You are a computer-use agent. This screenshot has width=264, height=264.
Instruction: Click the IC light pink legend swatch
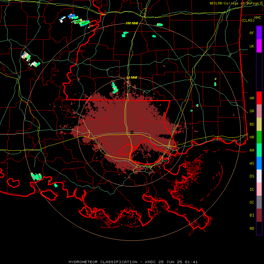coord(259,189)
